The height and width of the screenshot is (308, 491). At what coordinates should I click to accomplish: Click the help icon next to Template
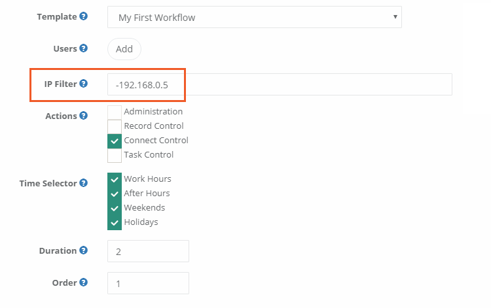pos(83,16)
